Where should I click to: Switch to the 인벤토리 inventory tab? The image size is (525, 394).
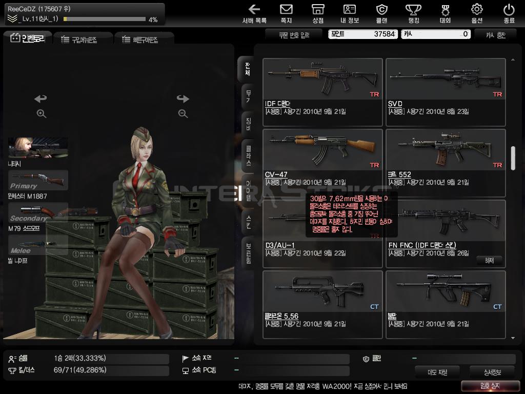[28, 38]
